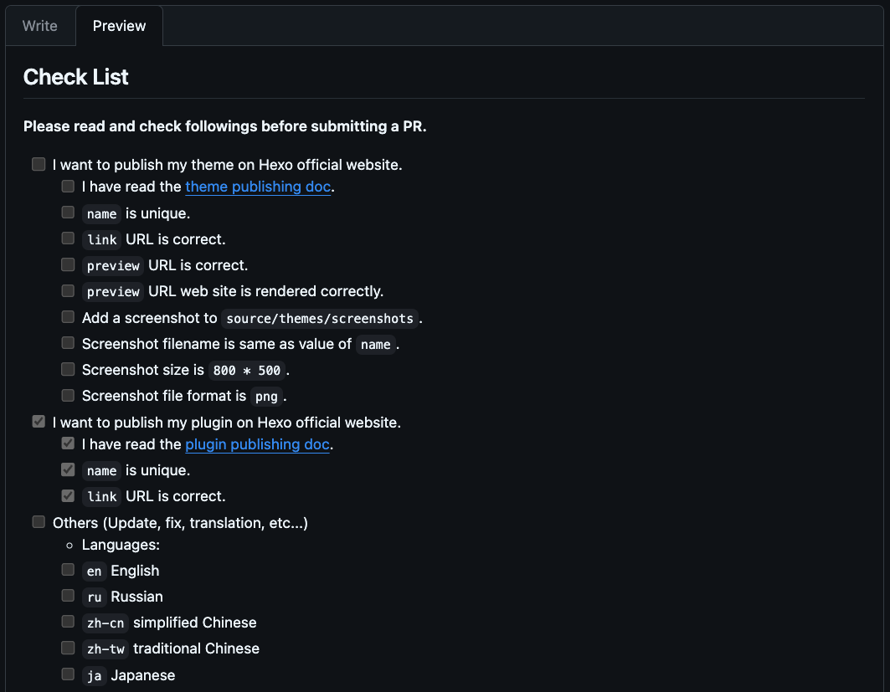Viewport: 890px width, 692px height.
Task: Check 'Add a screenshot to source/themes/screenshots'
Action: click(68, 316)
